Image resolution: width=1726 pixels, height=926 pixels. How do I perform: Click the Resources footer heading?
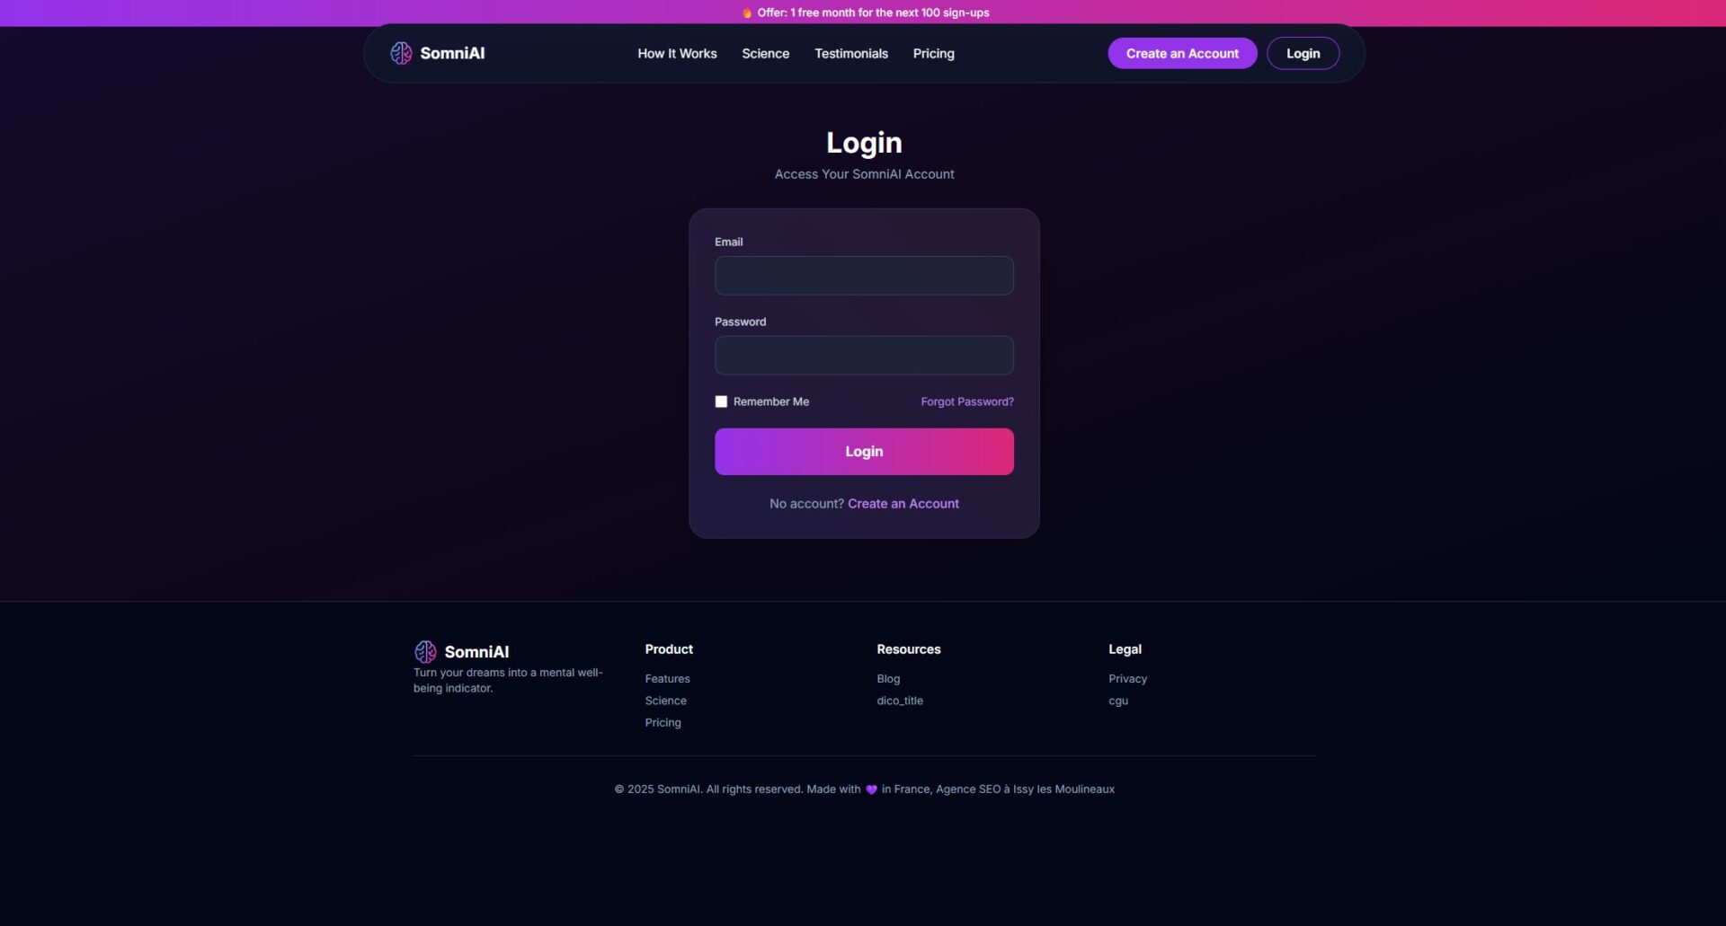point(908,649)
